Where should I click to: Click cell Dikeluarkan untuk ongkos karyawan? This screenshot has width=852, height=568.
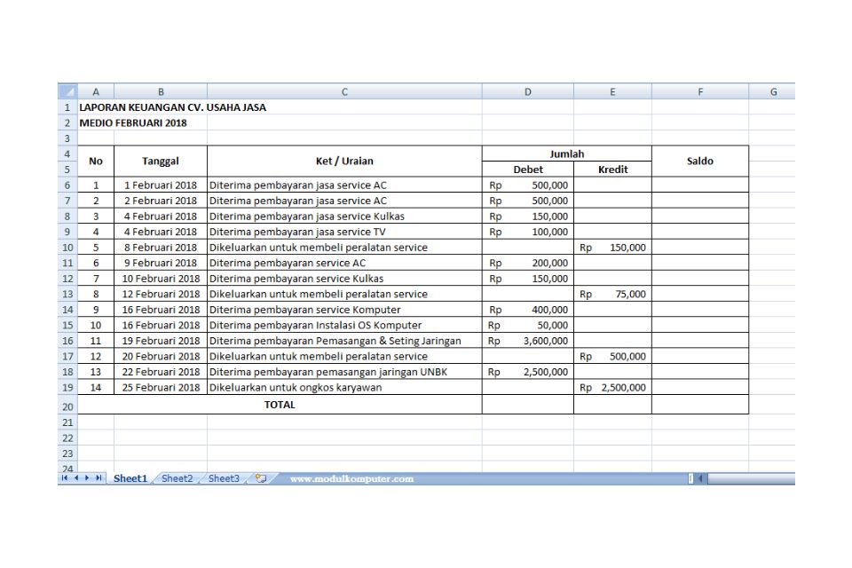pos(344,388)
